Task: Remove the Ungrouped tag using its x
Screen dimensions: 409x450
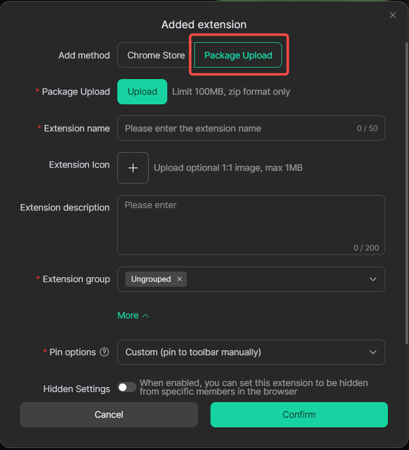Action: pos(179,279)
